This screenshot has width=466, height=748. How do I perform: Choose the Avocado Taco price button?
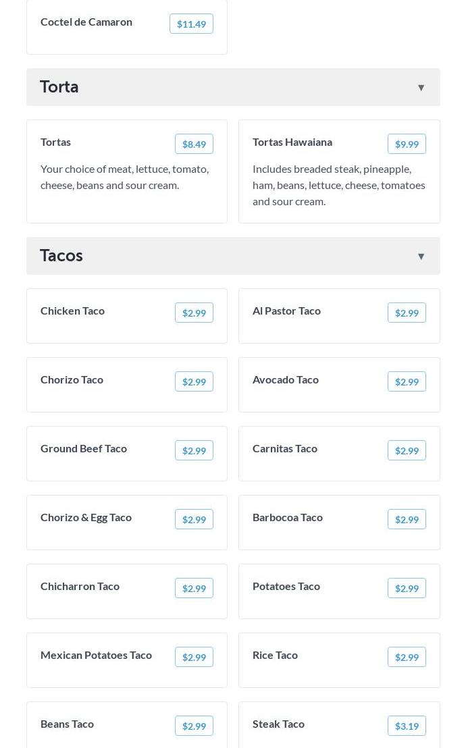(407, 382)
